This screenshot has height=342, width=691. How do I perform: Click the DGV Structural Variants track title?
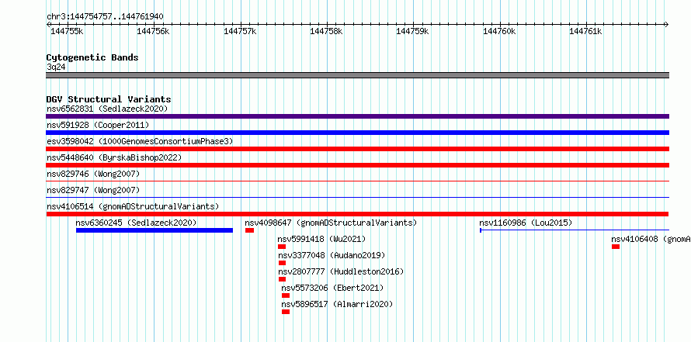109,99
